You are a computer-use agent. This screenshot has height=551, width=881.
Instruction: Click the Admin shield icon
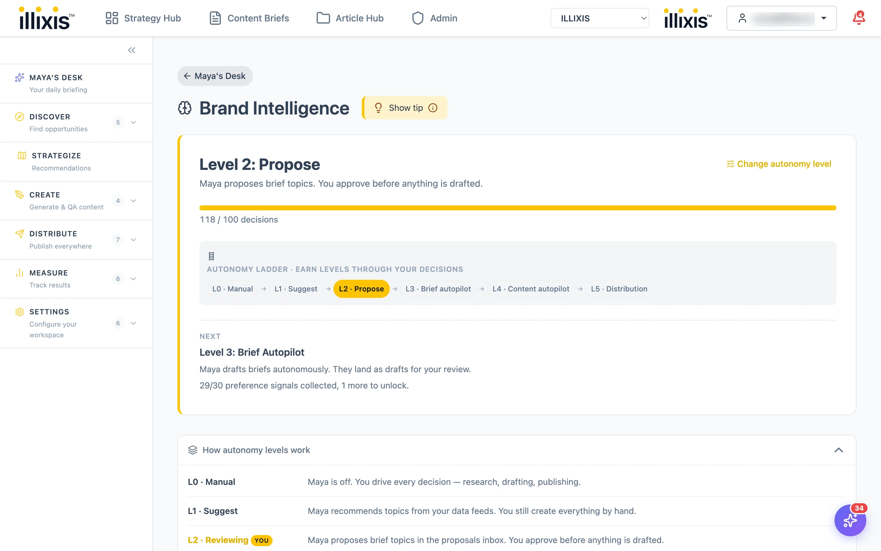(418, 18)
